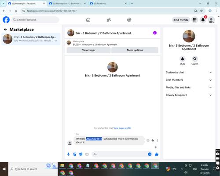React to Eric's message with emoji icon

148,140
